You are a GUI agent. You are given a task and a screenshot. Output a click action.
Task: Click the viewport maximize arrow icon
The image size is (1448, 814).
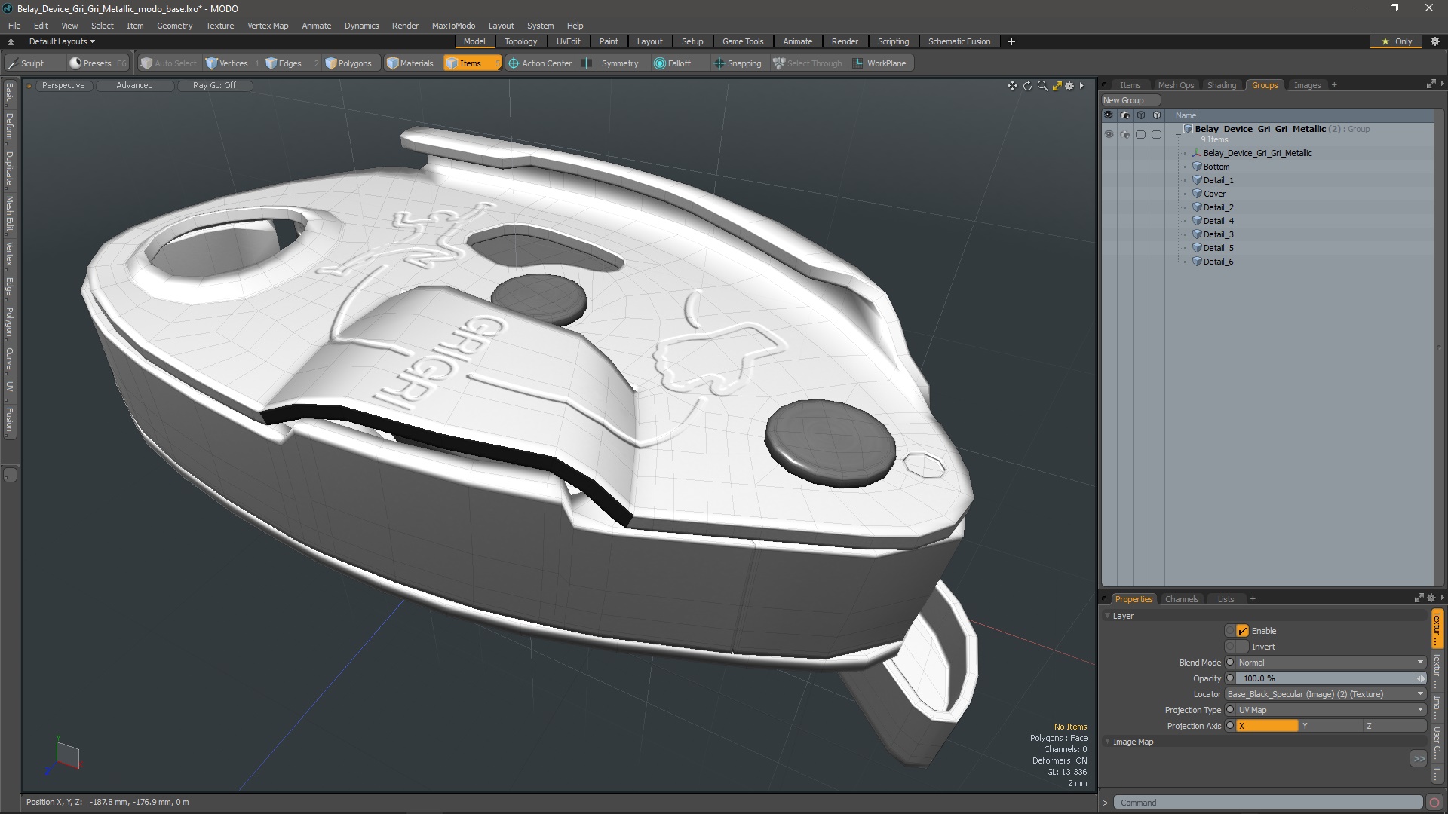(x=1057, y=86)
